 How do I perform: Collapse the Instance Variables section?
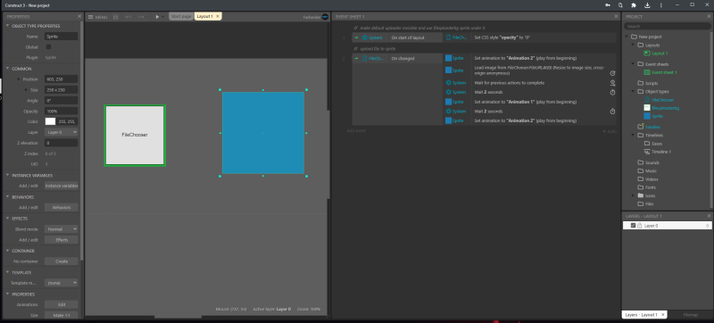point(7,175)
